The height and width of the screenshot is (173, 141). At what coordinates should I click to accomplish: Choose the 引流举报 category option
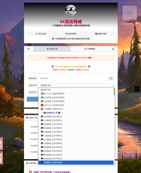[x=76, y=97]
